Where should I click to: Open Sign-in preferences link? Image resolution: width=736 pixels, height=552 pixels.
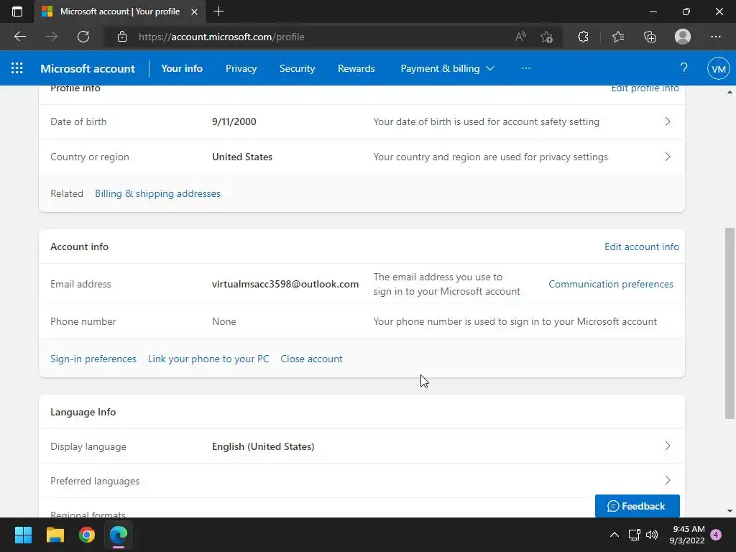point(93,359)
